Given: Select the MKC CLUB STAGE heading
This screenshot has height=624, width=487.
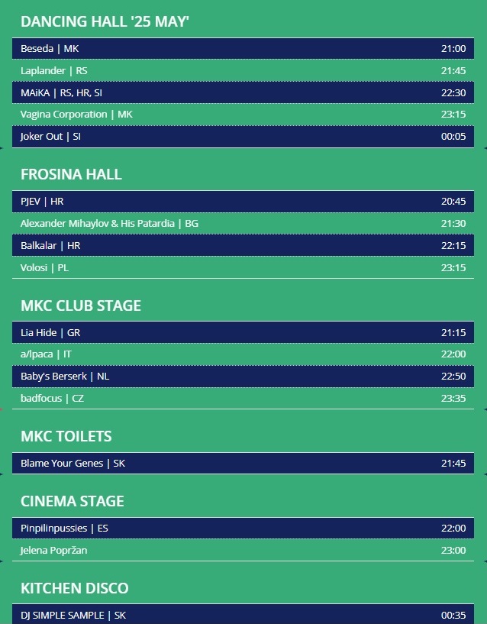Looking at the screenshot, I should coord(81,306).
